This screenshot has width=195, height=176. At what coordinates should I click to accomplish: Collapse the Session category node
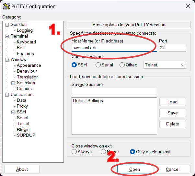[7, 25]
